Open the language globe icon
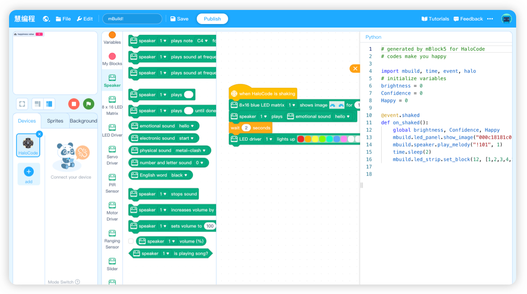Image resolution: width=527 pixels, height=294 pixels. coord(46,19)
